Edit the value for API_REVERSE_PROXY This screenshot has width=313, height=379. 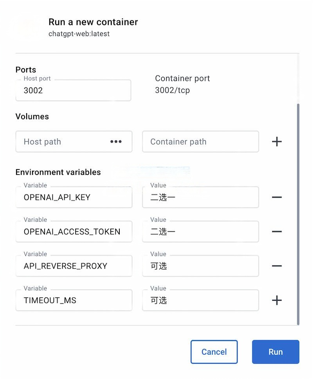[200, 266]
